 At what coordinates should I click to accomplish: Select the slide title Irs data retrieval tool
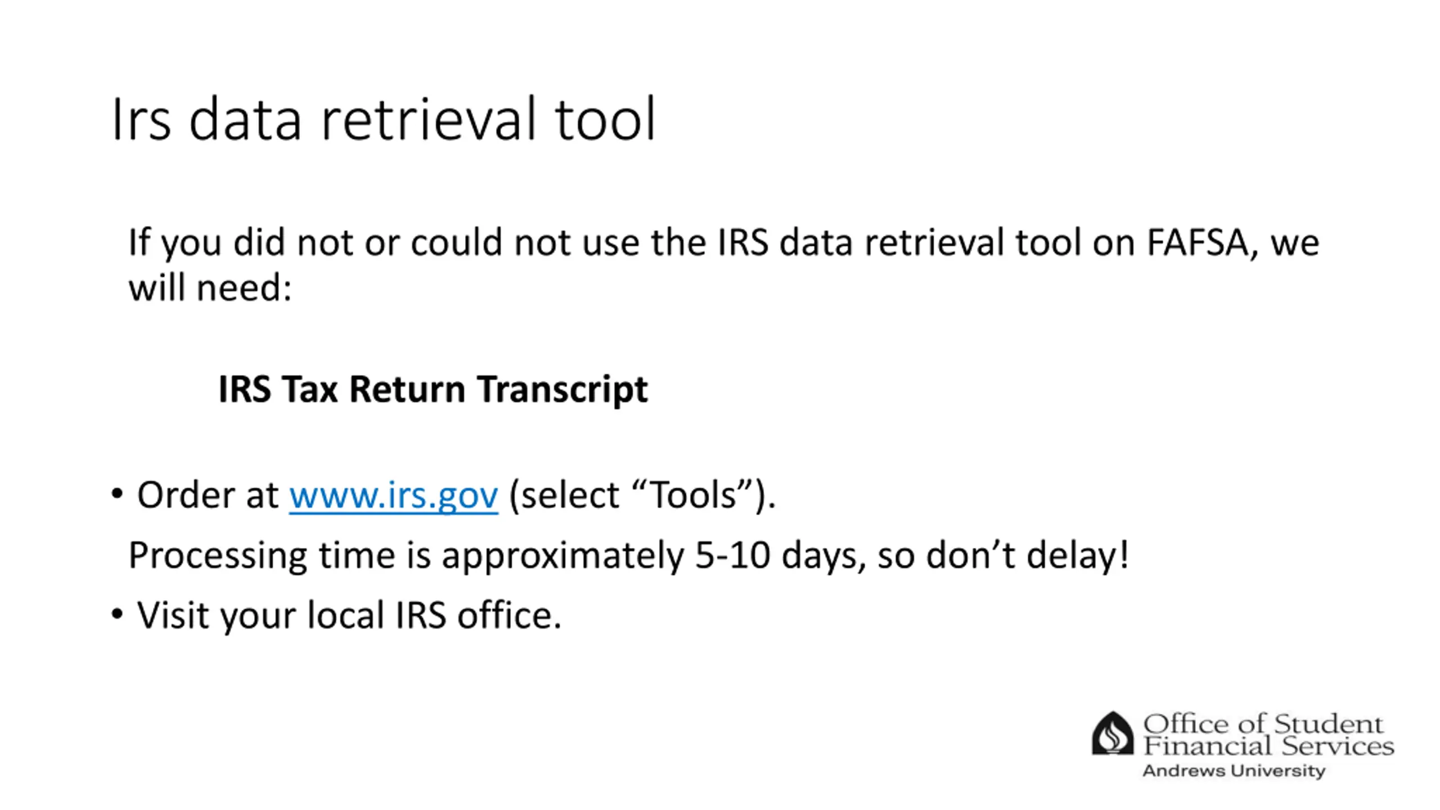pos(384,119)
